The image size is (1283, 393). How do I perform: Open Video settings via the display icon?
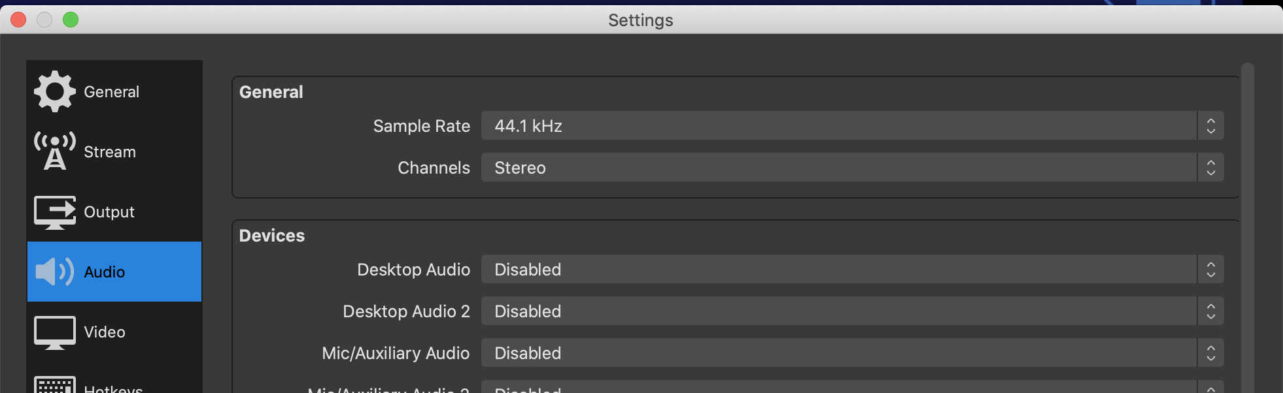point(56,332)
